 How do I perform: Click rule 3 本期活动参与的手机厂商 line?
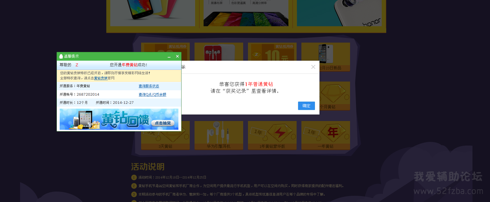pos(232,194)
